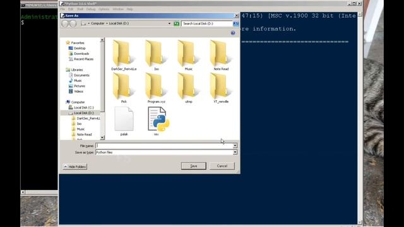Click the Forward navigation arrow button
Viewport: 404px width, 227px height.
point(73,23)
